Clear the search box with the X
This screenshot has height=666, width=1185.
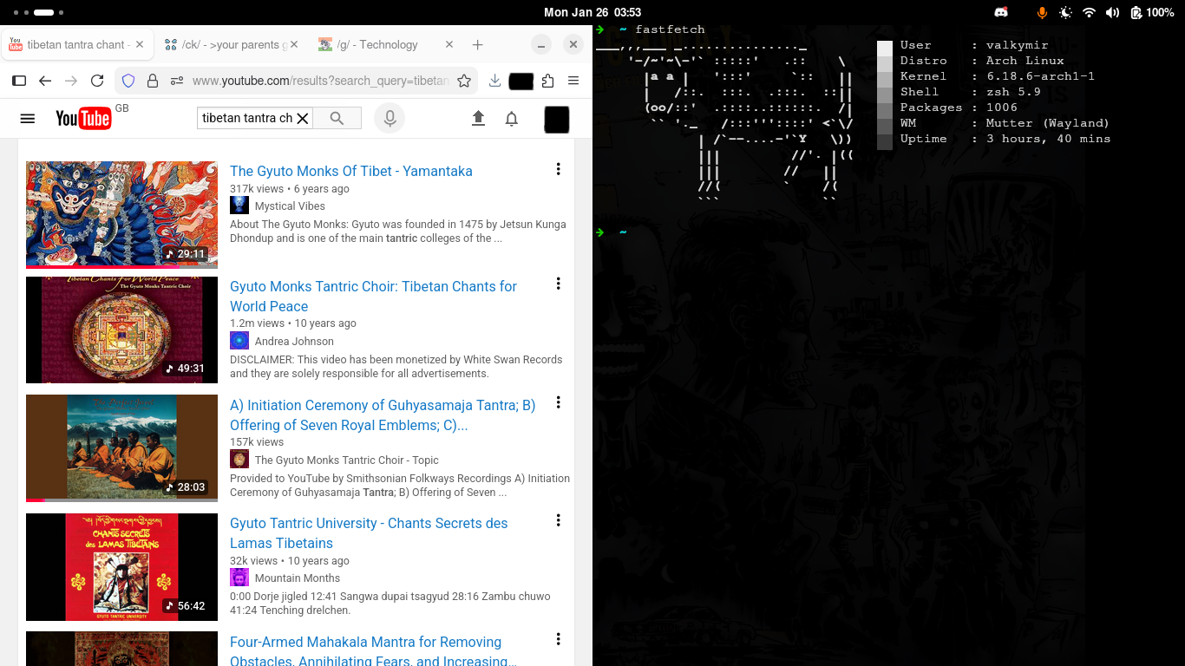tap(303, 119)
